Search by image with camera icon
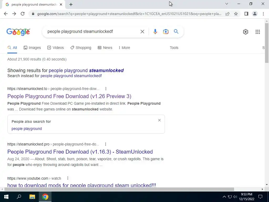 [x=165, y=32]
